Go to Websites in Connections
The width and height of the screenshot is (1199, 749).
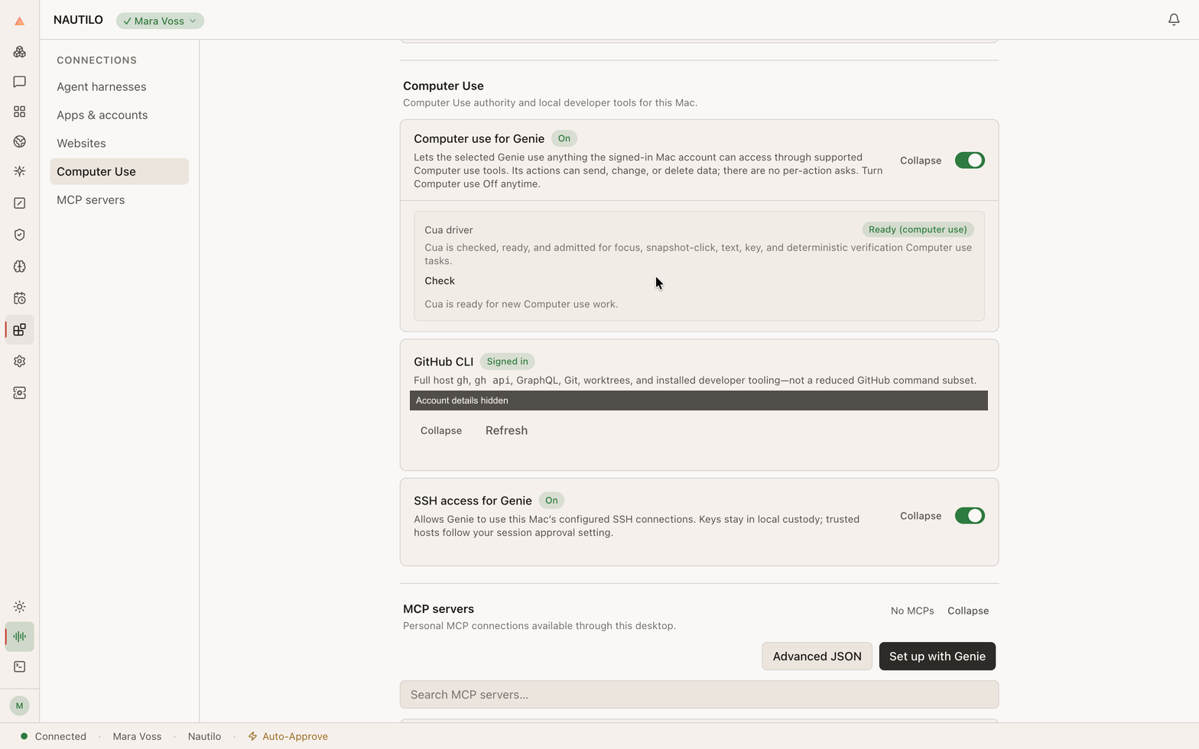(x=119, y=144)
